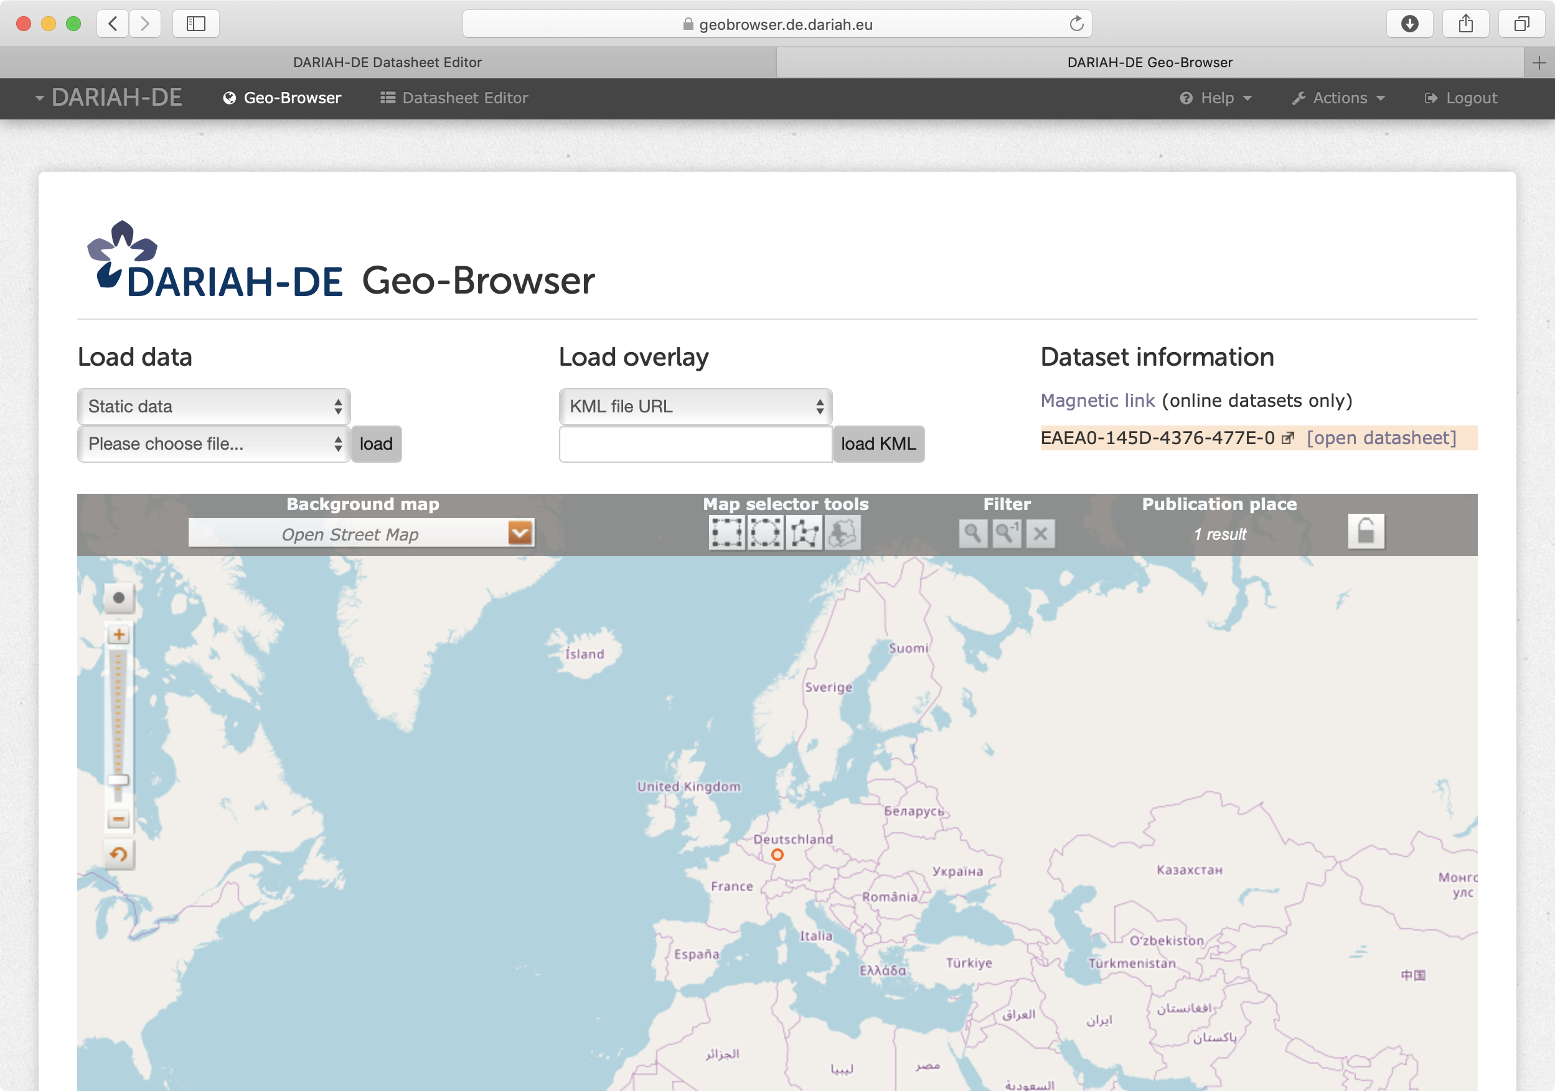
Task: Switch to the DARIAH-DE Datasheet Editor browser tab
Action: [x=388, y=62]
